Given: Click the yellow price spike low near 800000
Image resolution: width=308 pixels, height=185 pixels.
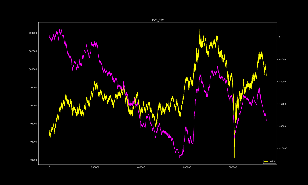Looking at the screenshot, I should pyautogui.click(x=234, y=158).
